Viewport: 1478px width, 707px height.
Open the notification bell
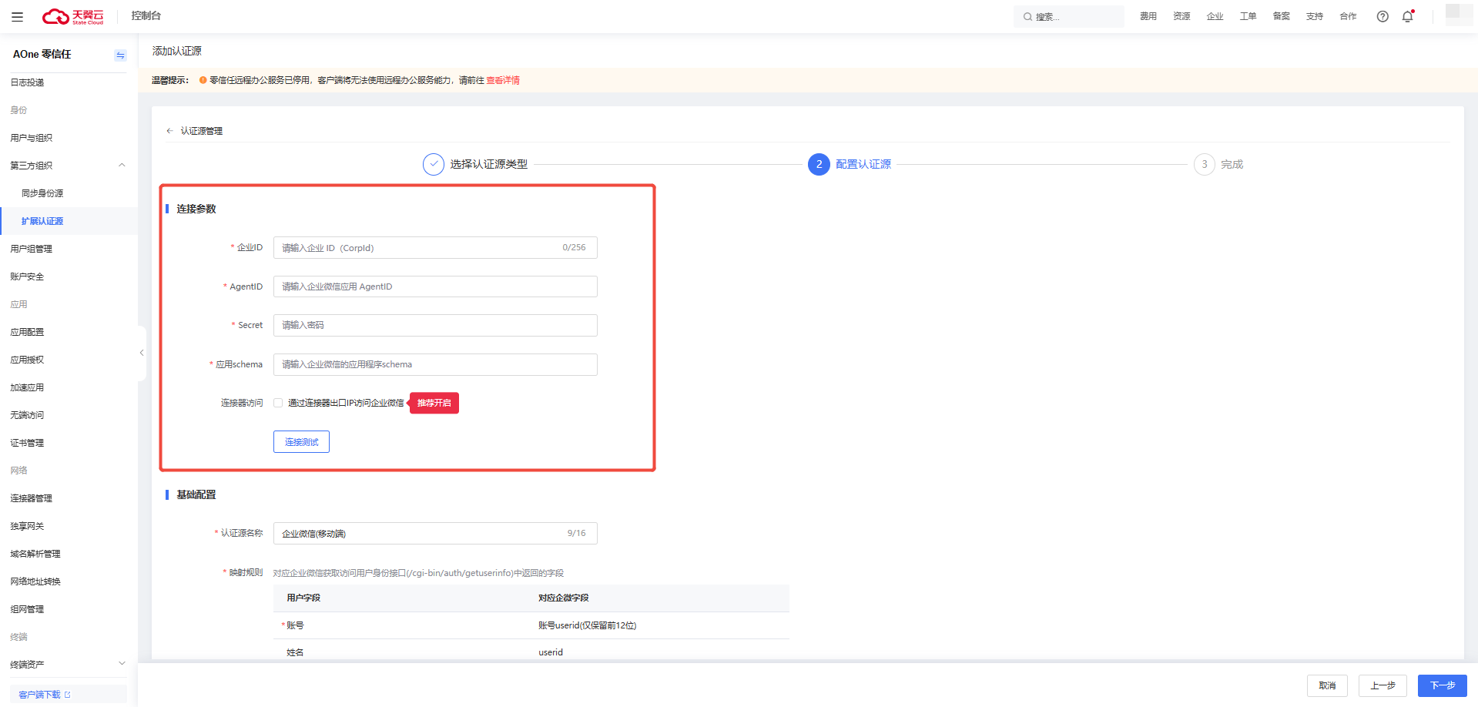tap(1408, 16)
